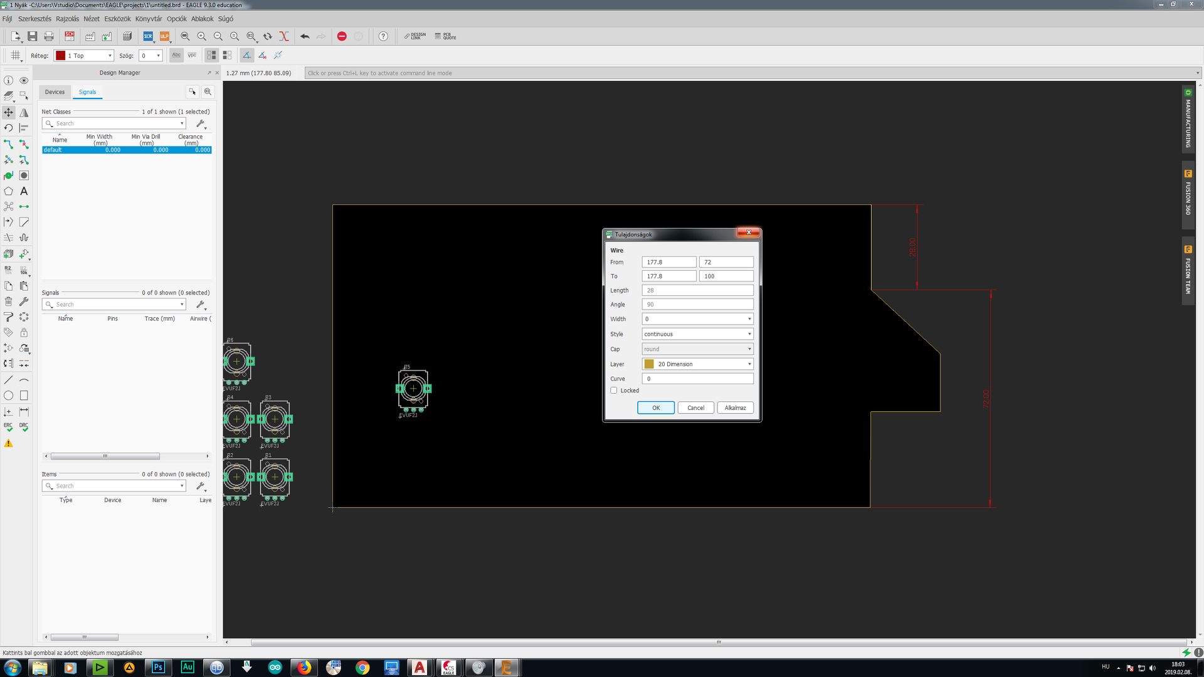Click the 20 Dimension layer color swatch
Screen dimensions: 1204x677
coord(649,364)
